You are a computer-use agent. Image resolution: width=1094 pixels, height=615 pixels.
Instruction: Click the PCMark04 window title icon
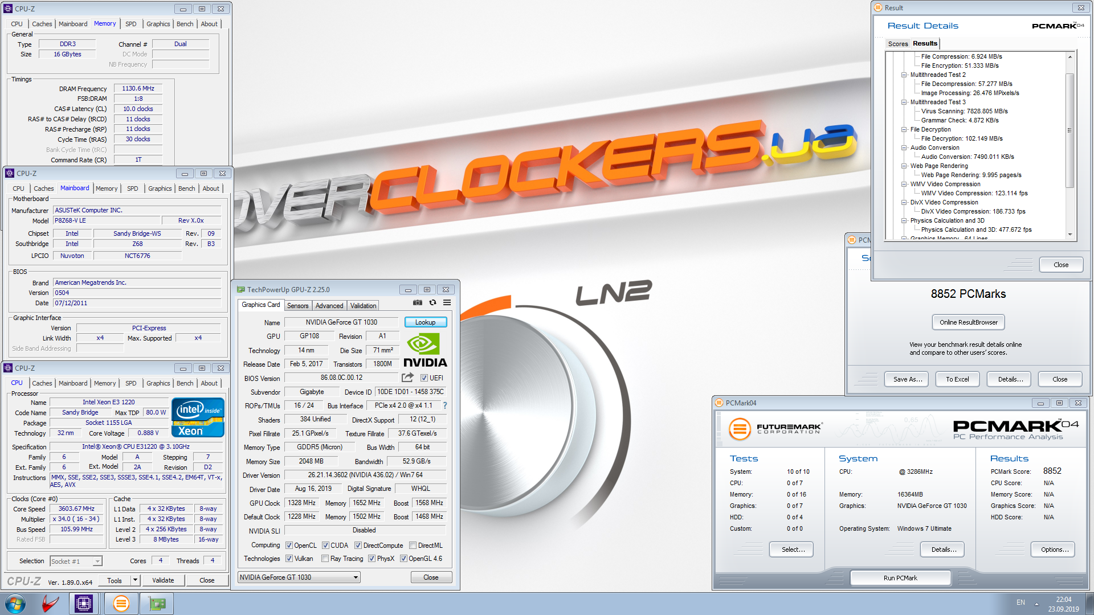click(719, 403)
